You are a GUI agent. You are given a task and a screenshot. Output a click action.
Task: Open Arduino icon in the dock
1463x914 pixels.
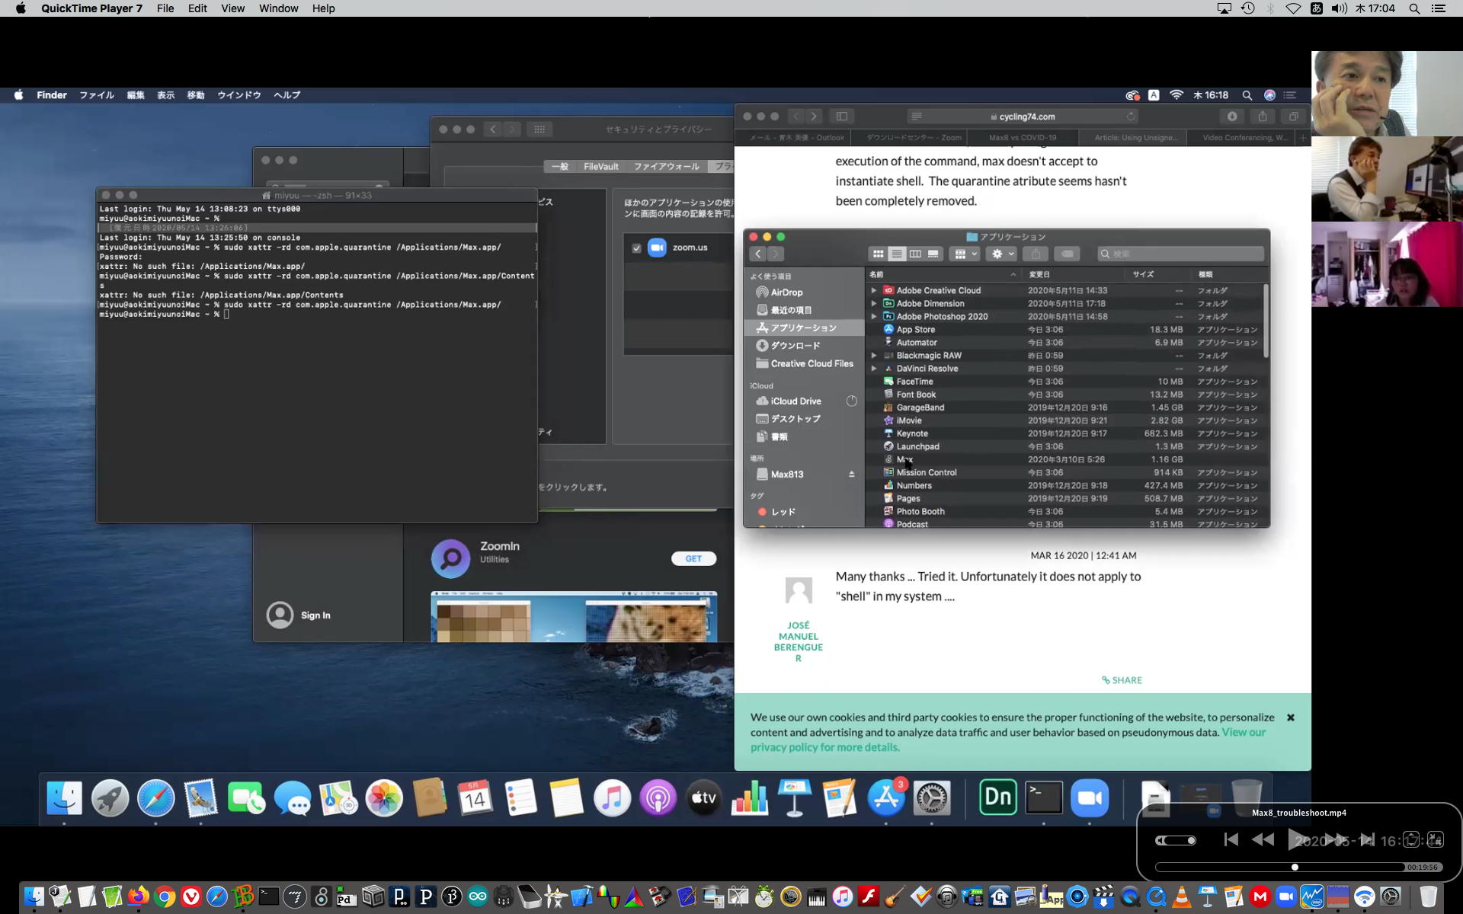coord(478,896)
